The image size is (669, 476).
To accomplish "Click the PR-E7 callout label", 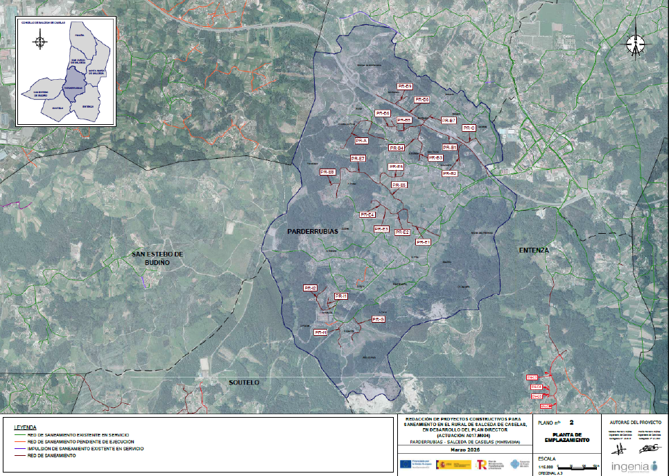I will (358, 159).
